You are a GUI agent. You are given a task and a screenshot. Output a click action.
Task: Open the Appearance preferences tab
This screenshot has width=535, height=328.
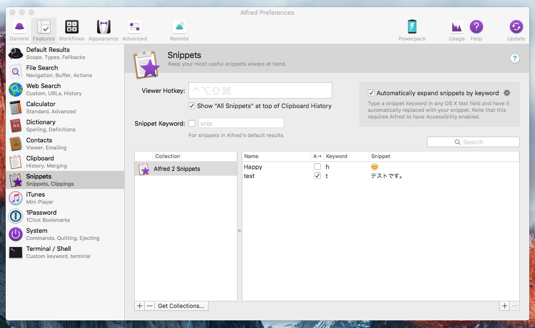(103, 30)
